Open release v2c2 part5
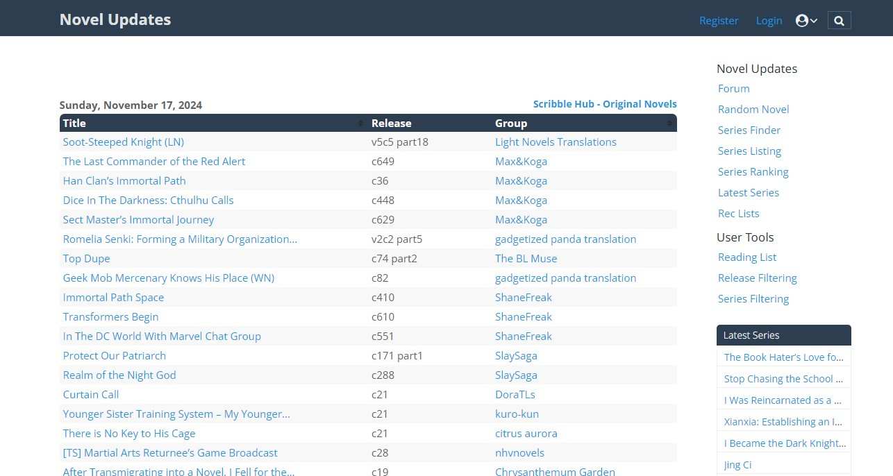 (x=397, y=239)
